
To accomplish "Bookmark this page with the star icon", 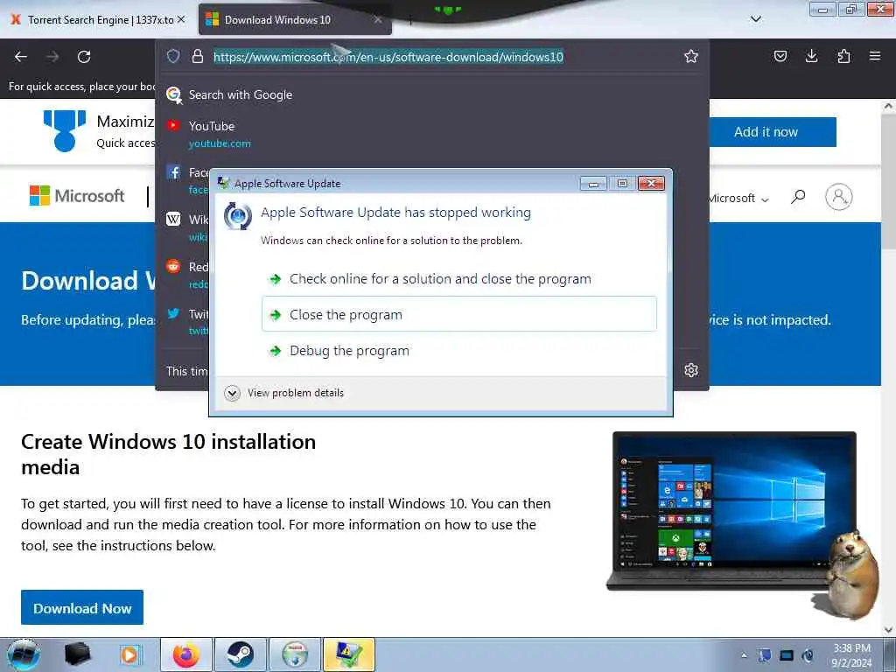I will 691,56.
